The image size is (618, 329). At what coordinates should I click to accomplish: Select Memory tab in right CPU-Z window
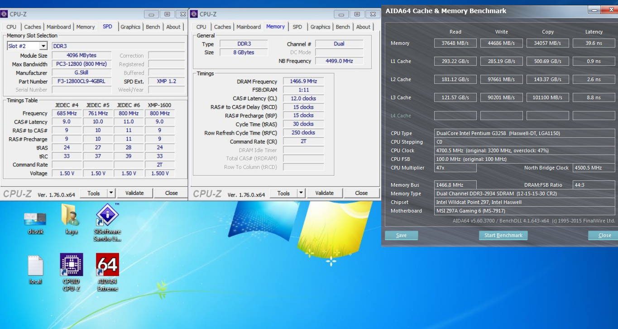[275, 26]
